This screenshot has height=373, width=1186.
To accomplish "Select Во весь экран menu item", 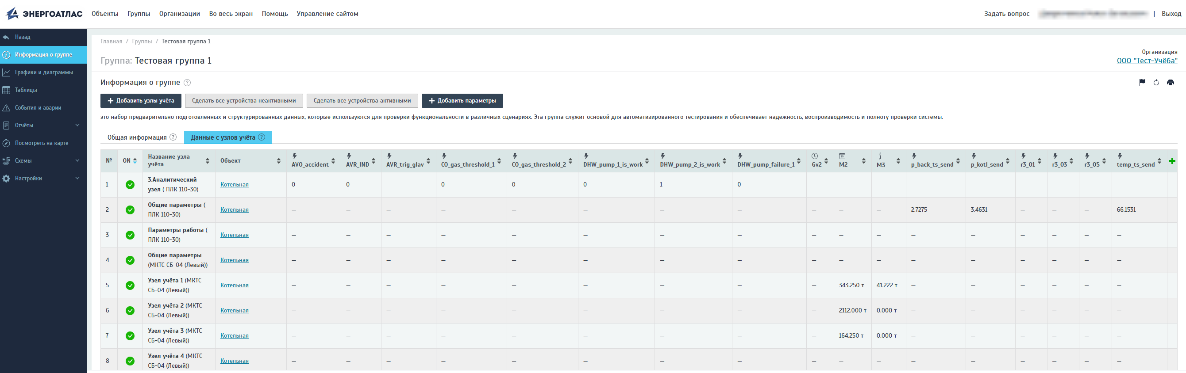I will pos(231,14).
